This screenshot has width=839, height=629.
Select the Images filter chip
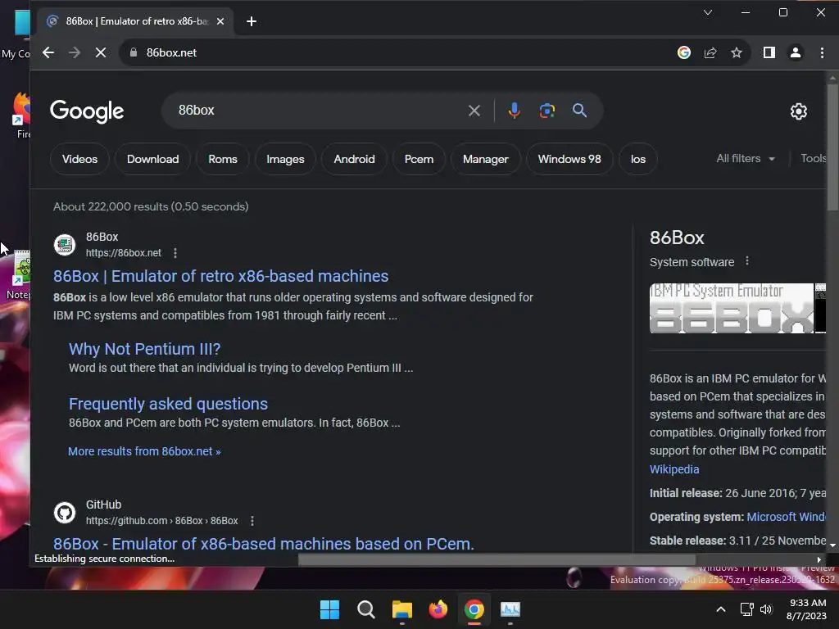[285, 159]
